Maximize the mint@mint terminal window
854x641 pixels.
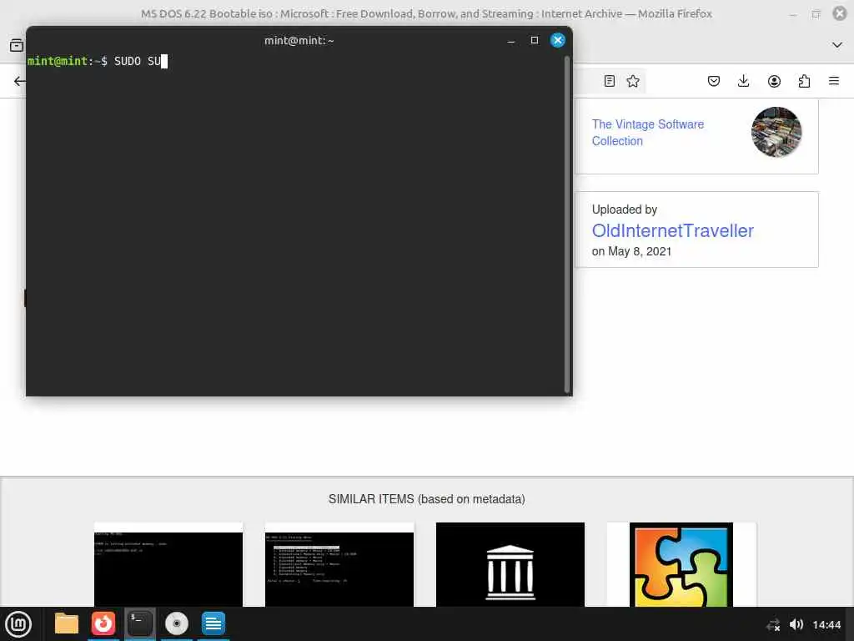[535, 40]
